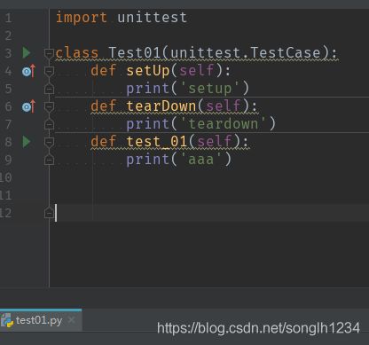Screen dimensions: 369x345
Task: Click line number 1 in the gutter
Action: [x=8, y=18]
